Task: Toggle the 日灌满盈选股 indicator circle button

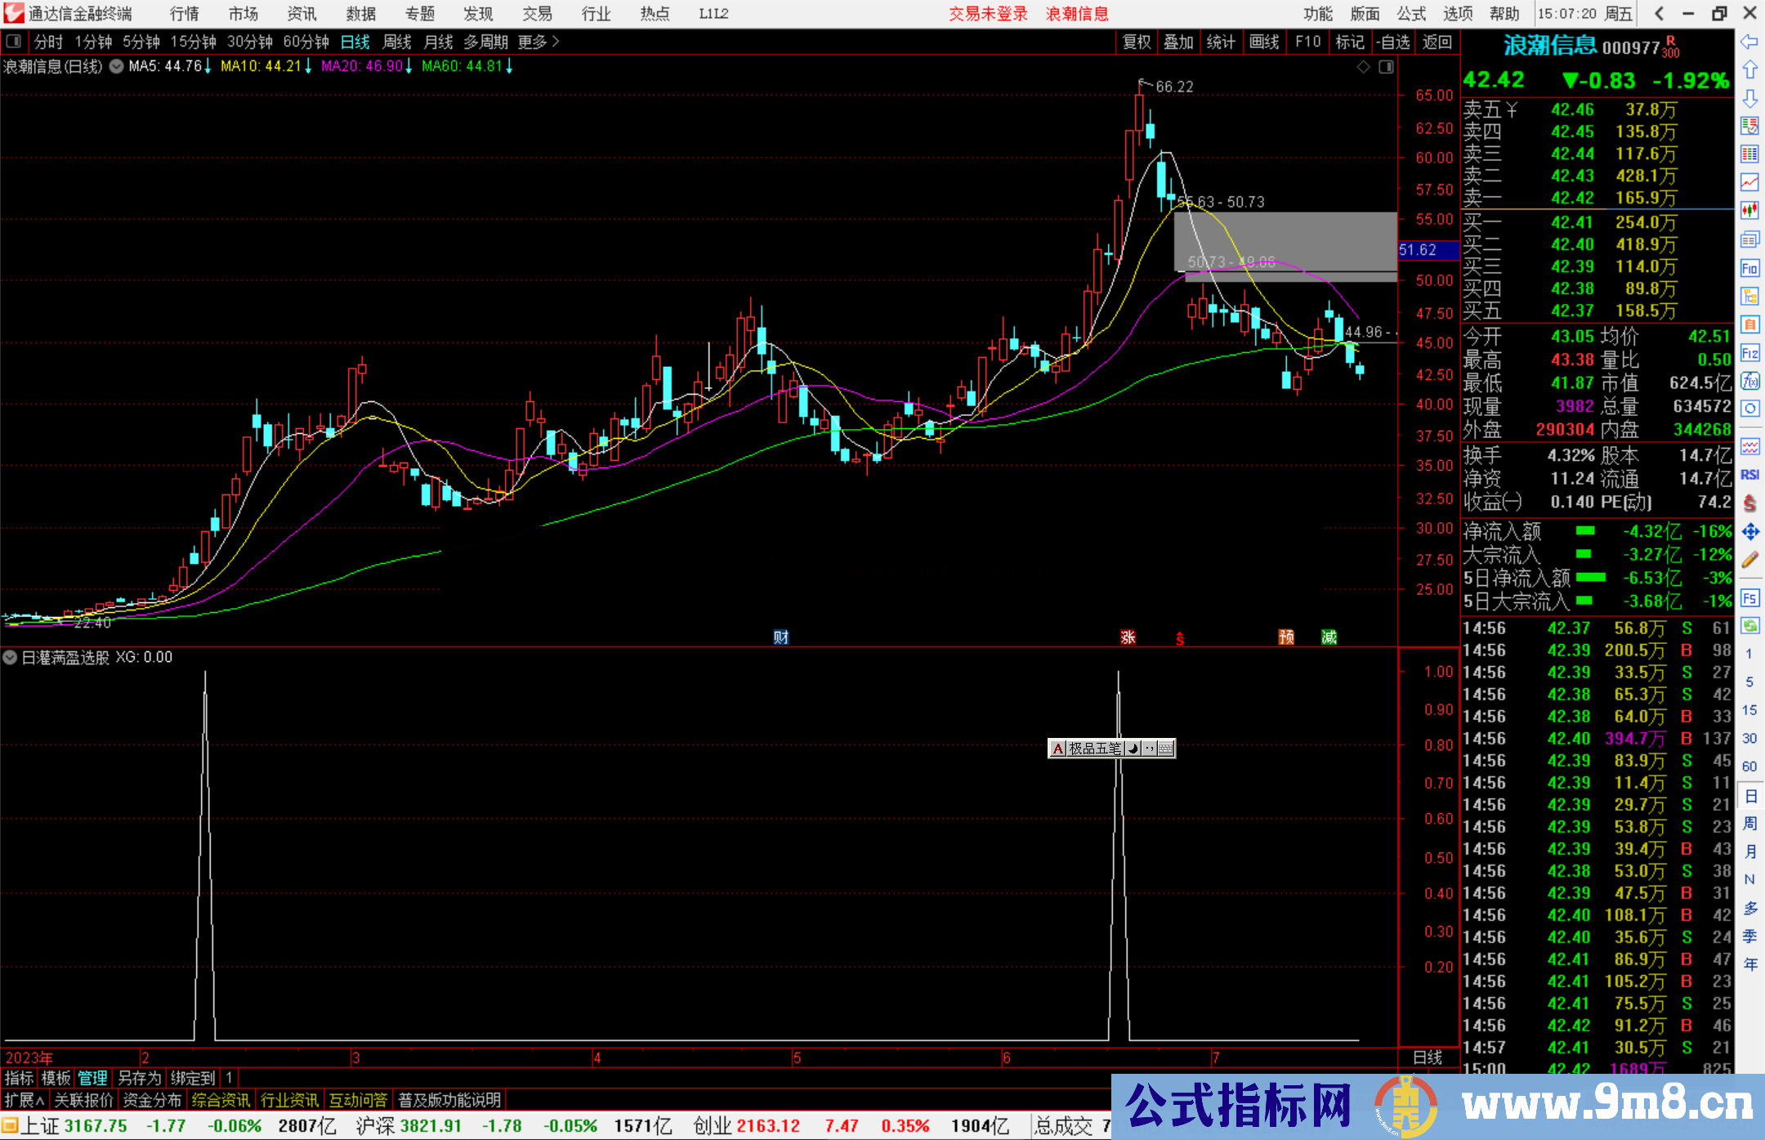Action: (10, 657)
